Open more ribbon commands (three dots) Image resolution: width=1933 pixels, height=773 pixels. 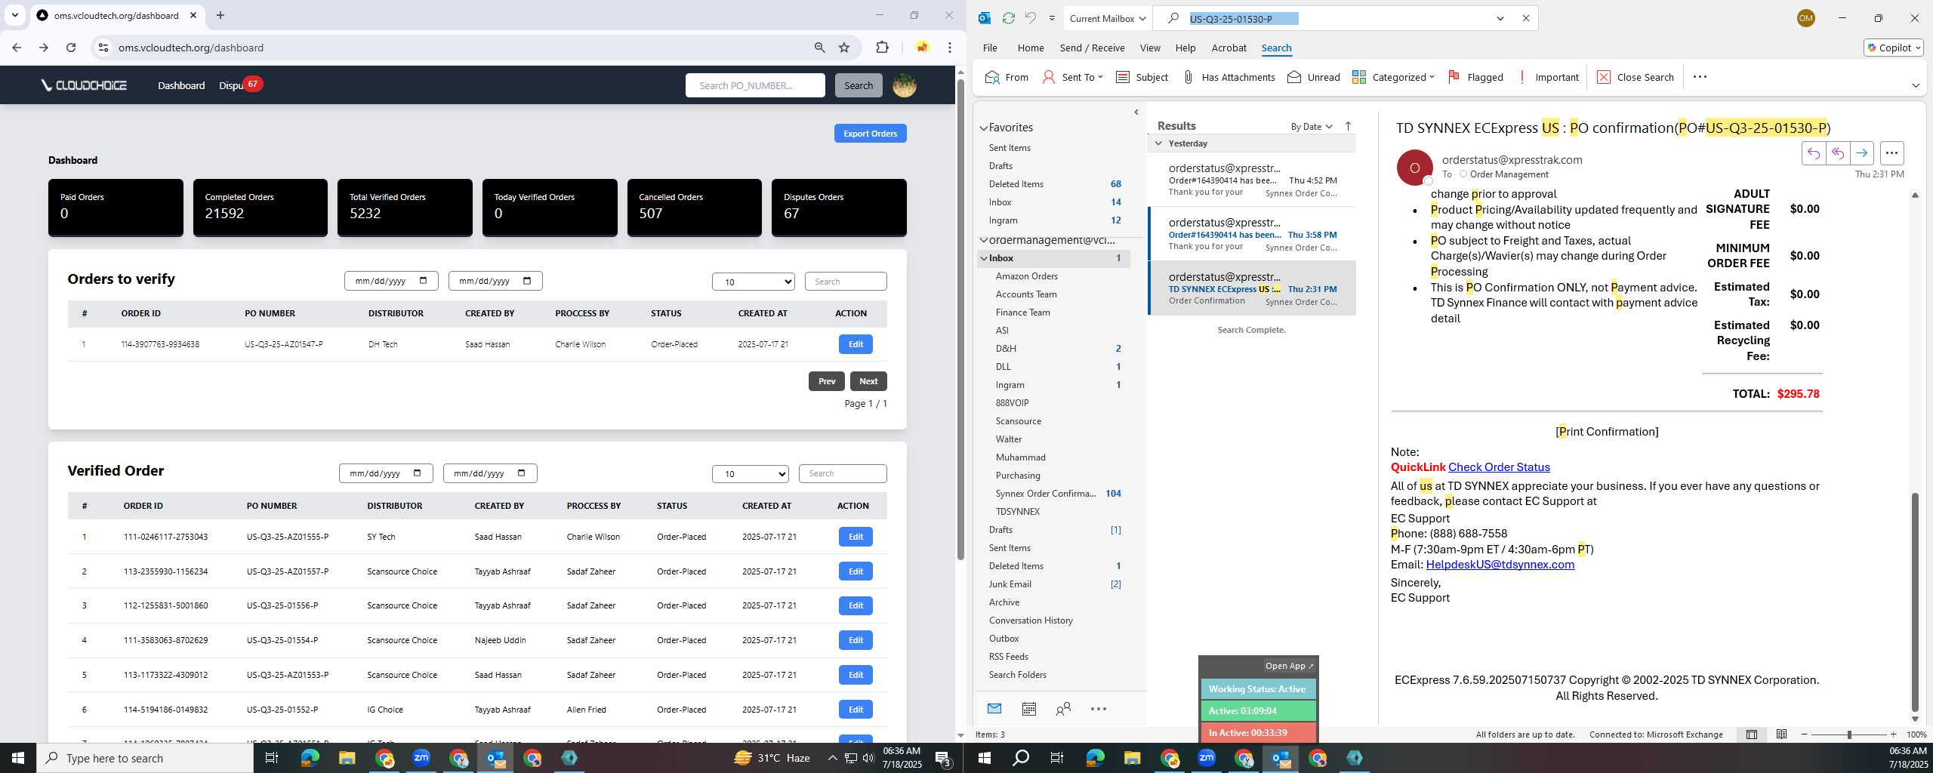(1700, 76)
